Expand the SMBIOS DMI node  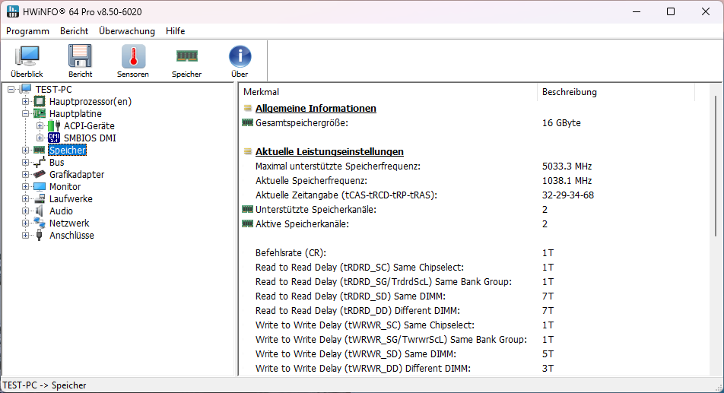click(40, 138)
